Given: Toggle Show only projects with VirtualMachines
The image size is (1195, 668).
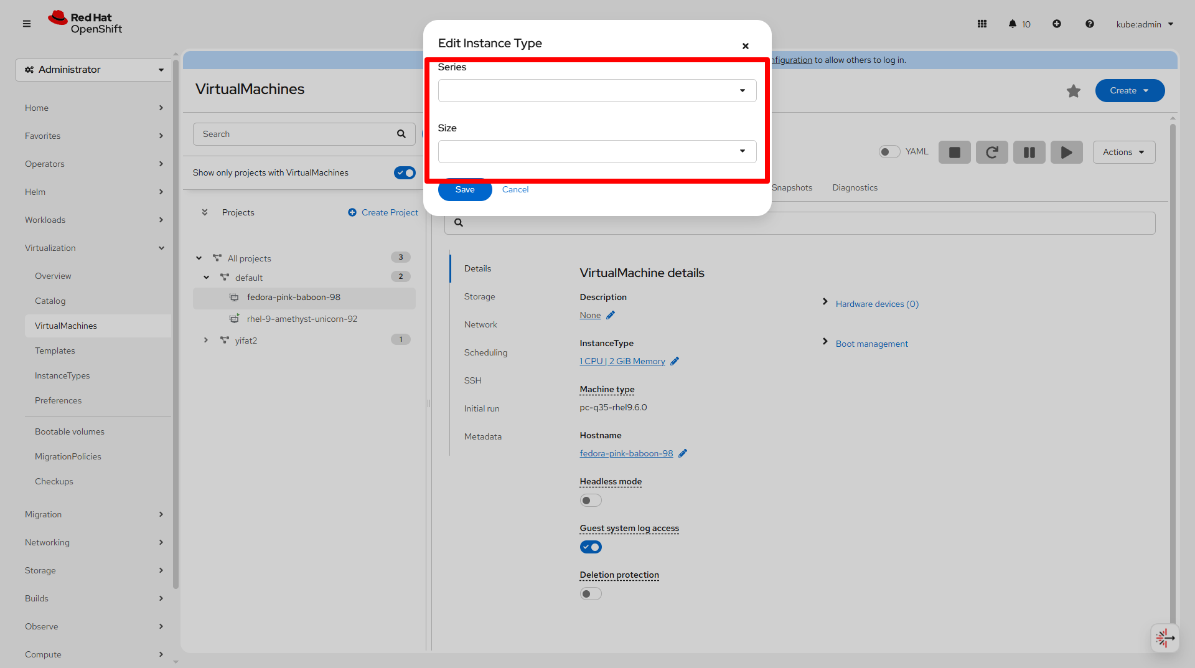Looking at the screenshot, I should [x=405, y=172].
